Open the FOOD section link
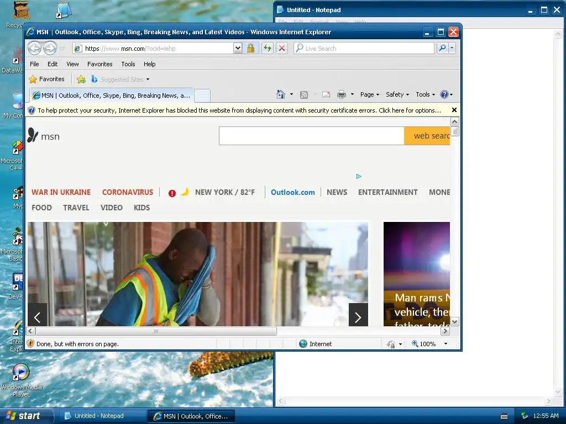The image size is (566, 424). coord(41,208)
